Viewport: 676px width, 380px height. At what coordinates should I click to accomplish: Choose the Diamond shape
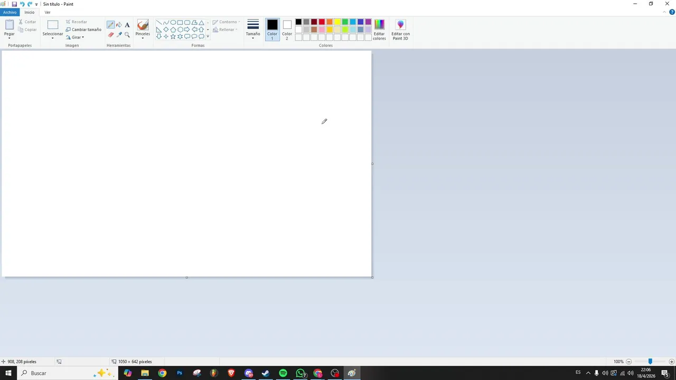point(166,30)
